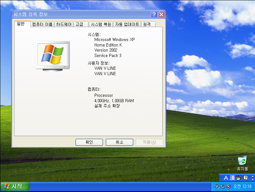Select the 'A' input mode indicator on language bar
This screenshot has height=192, width=255.
click(226, 178)
